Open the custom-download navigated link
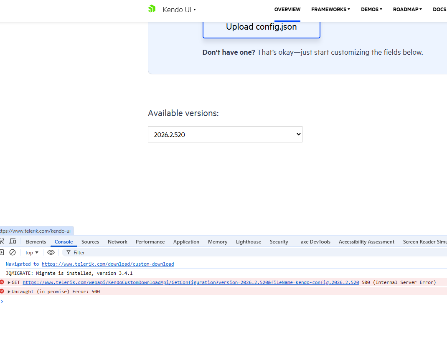 click(x=108, y=264)
